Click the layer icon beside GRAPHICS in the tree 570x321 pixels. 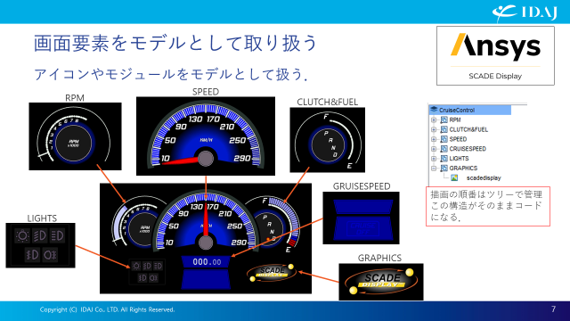444,169
